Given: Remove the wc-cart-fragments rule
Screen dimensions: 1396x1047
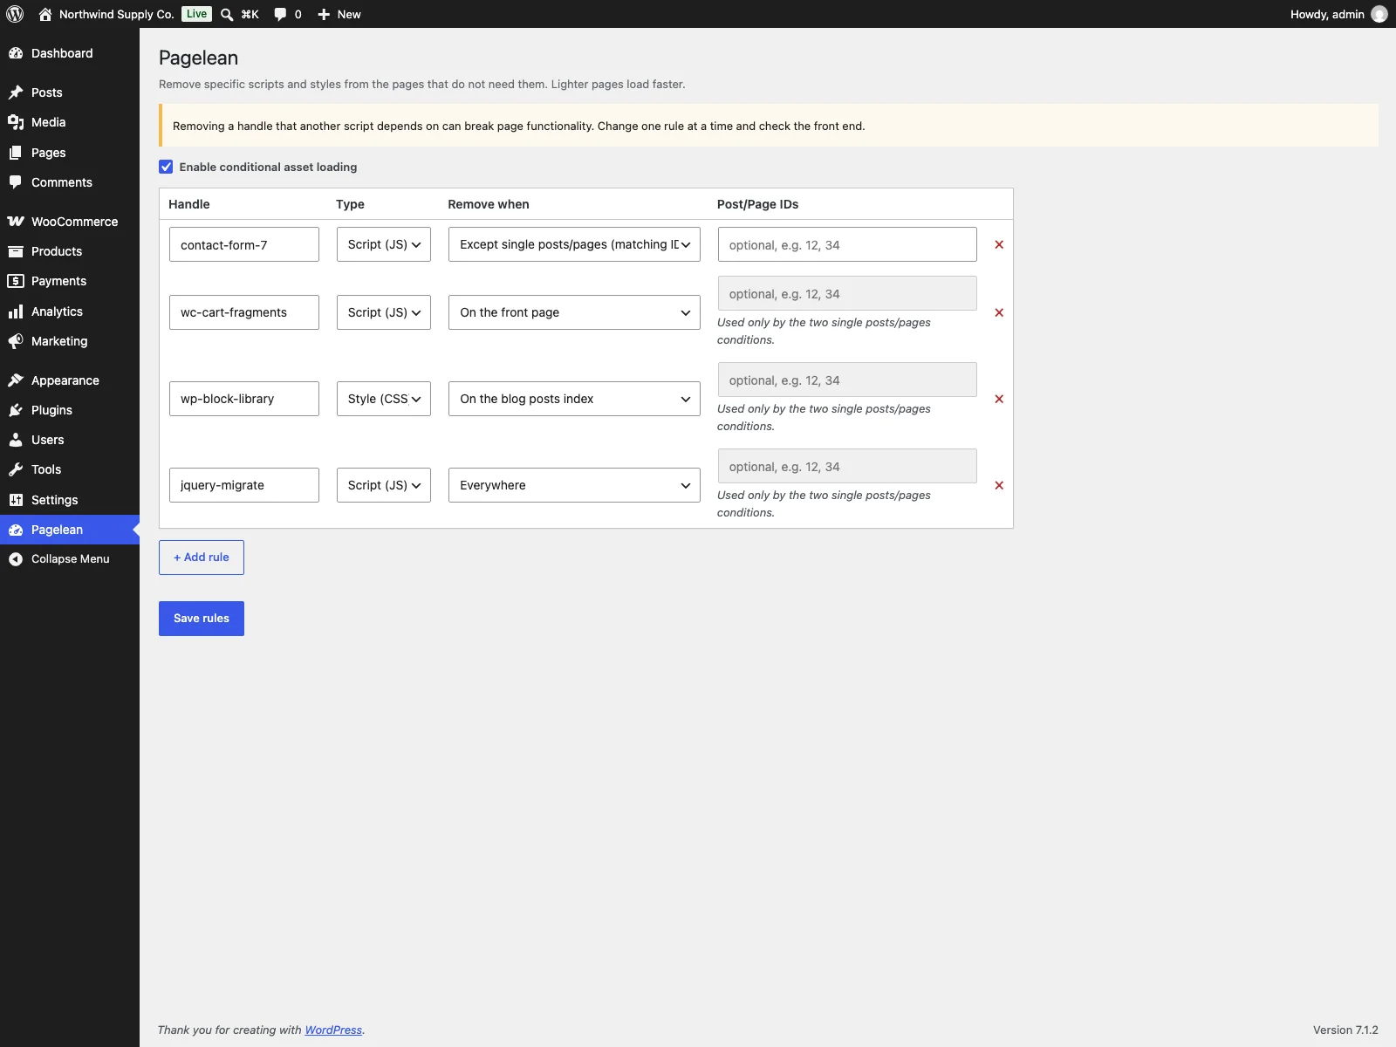Looking at the screenshot, I should click(999, 312).
